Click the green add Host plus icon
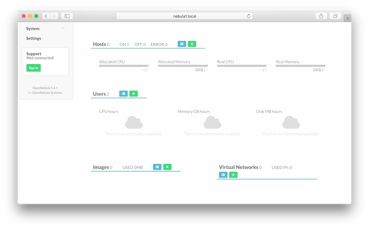This screenshot has width=369, height=229. (x=192, y=44)
